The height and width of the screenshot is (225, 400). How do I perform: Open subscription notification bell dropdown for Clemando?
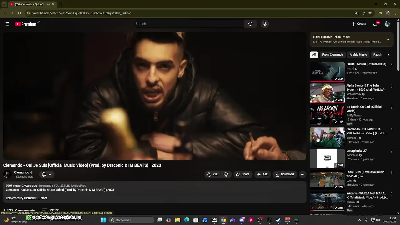47,174
